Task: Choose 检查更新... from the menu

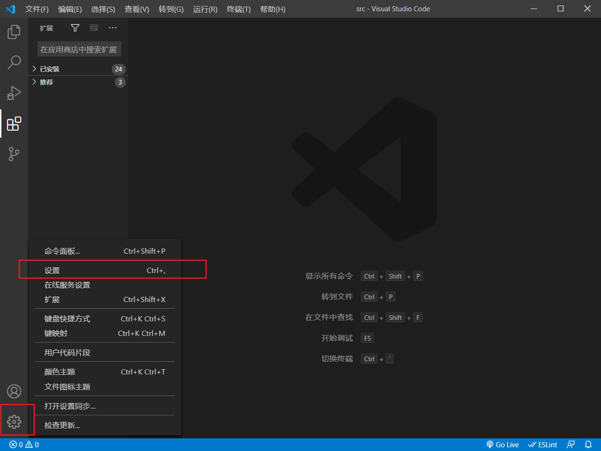Action: [105, 426]
